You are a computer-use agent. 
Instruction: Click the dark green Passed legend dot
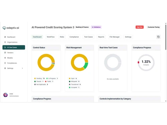[x=35, y=81]
